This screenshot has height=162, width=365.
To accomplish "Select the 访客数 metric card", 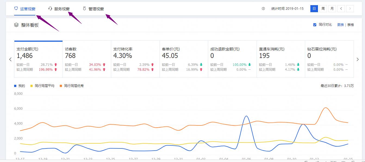I will 87,59.
